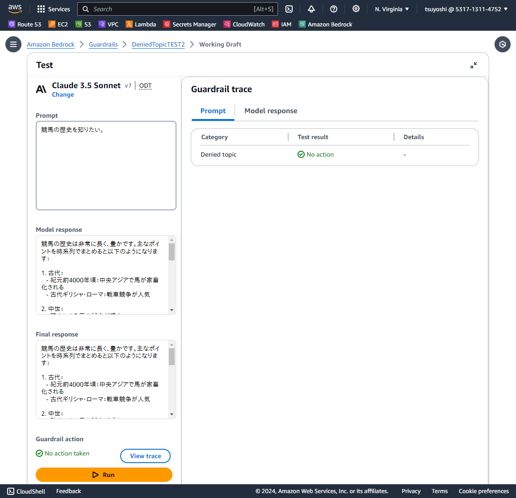Click the Amazon Bedrock shortcut icon

[302, 24]
